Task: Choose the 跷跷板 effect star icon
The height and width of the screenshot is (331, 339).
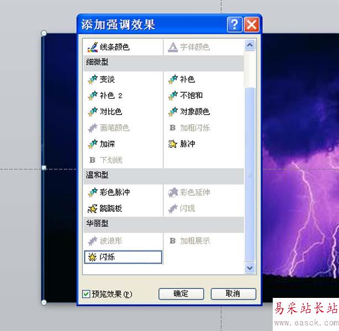Action: pos(93,209)
